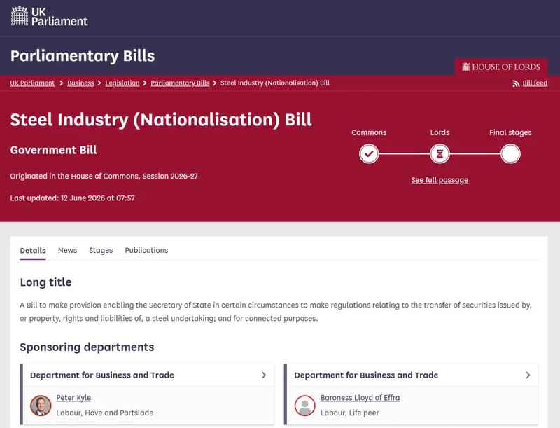Click the Final stages empty circle icon
This screenshot has height=428, width=560.
(x=510, y=153)
